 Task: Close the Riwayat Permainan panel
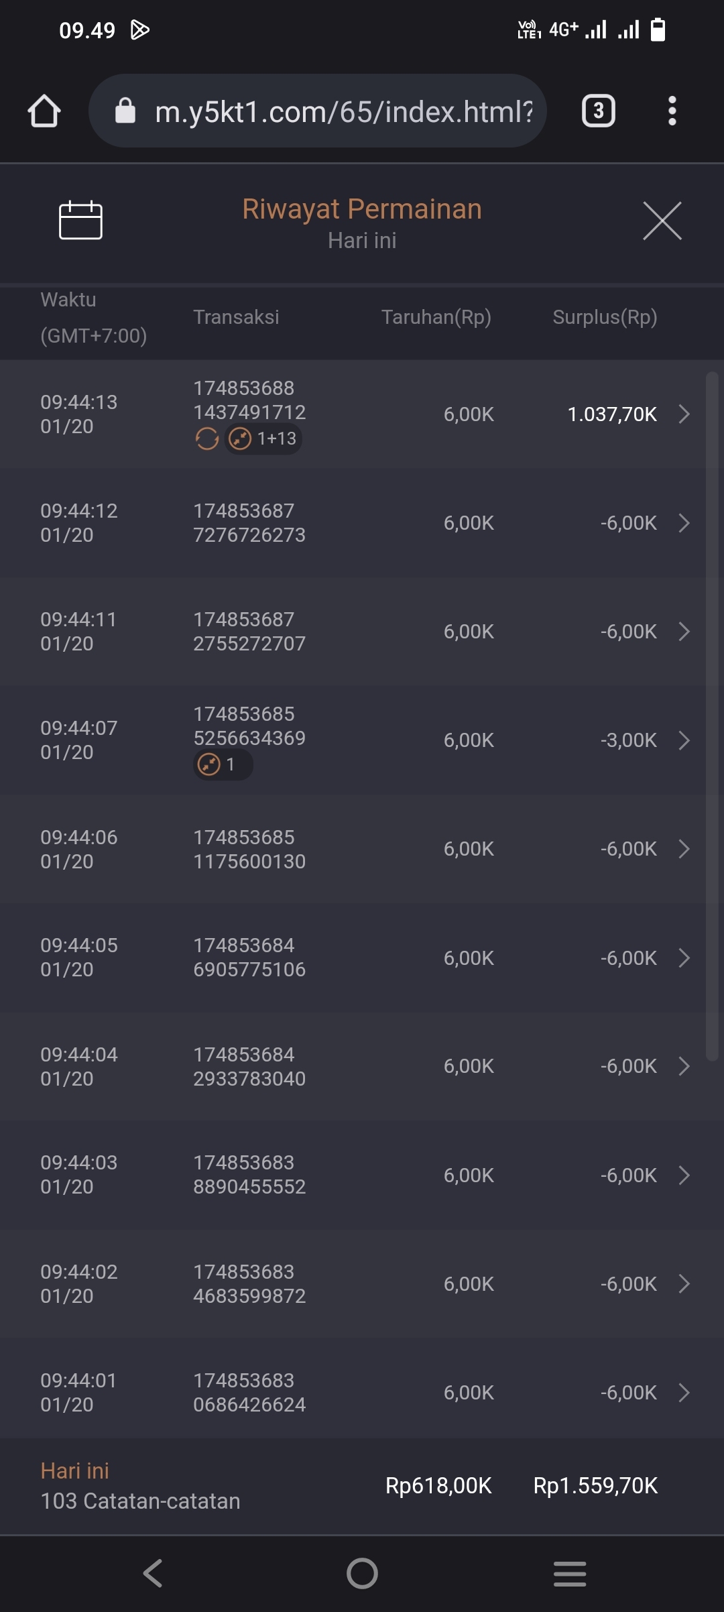(x=662, y=221)
